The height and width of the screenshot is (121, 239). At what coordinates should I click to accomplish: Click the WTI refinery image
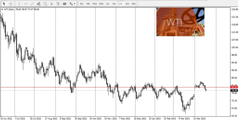coord(180,22)
